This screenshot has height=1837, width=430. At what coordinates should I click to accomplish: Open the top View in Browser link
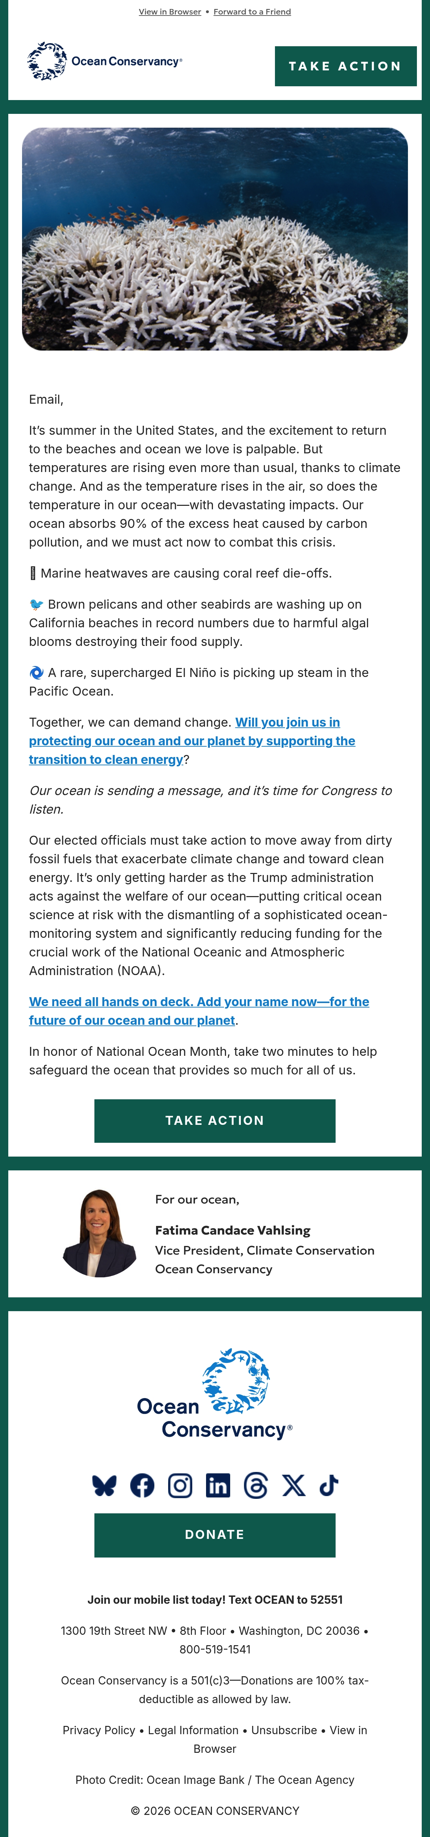(x=170, y=11)
